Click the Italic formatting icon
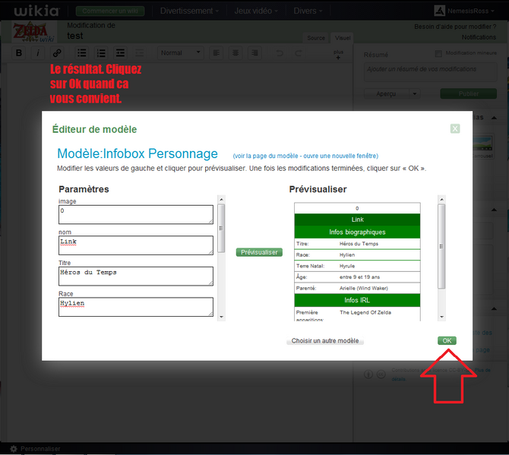Viewport: 509px width, 455px height. pos(38,53)
